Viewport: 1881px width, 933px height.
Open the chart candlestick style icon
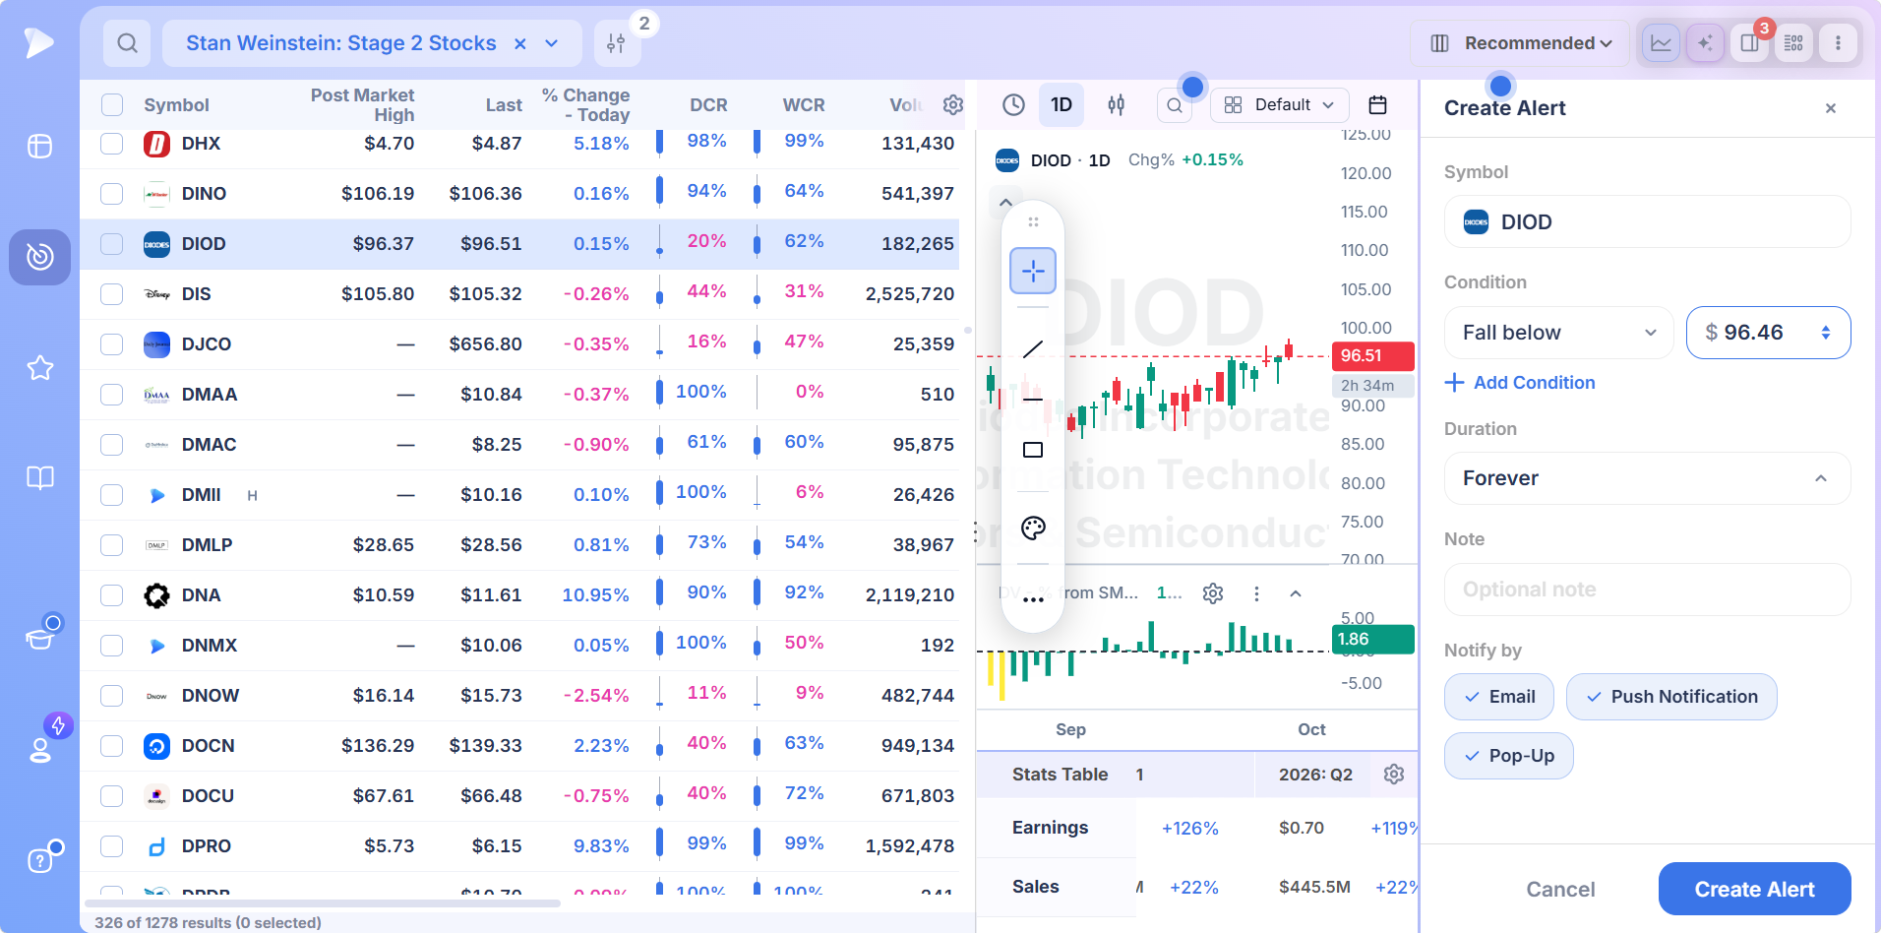[1116, 104]
